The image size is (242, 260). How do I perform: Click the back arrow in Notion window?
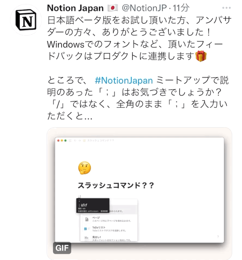(x=75, y=141)
